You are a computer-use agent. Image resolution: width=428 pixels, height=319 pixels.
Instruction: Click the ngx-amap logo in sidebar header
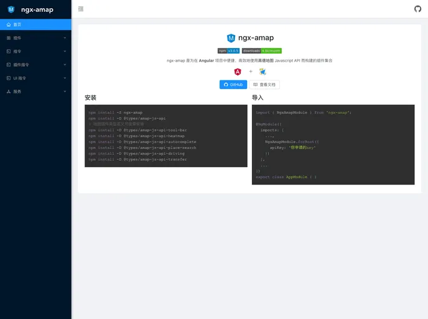11,9
